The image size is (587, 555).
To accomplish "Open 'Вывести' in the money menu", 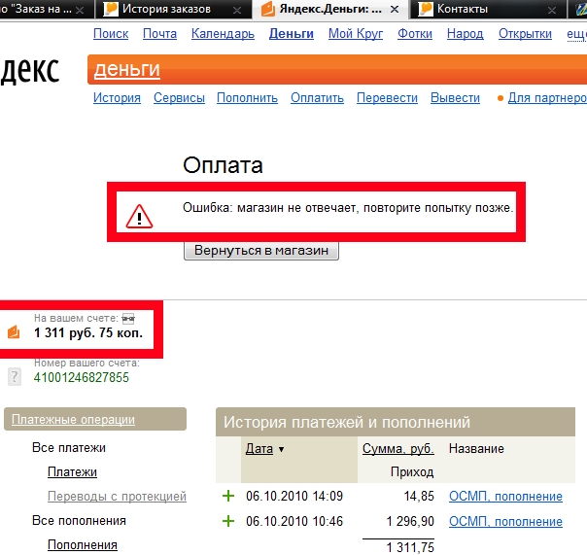I will 455,98.
